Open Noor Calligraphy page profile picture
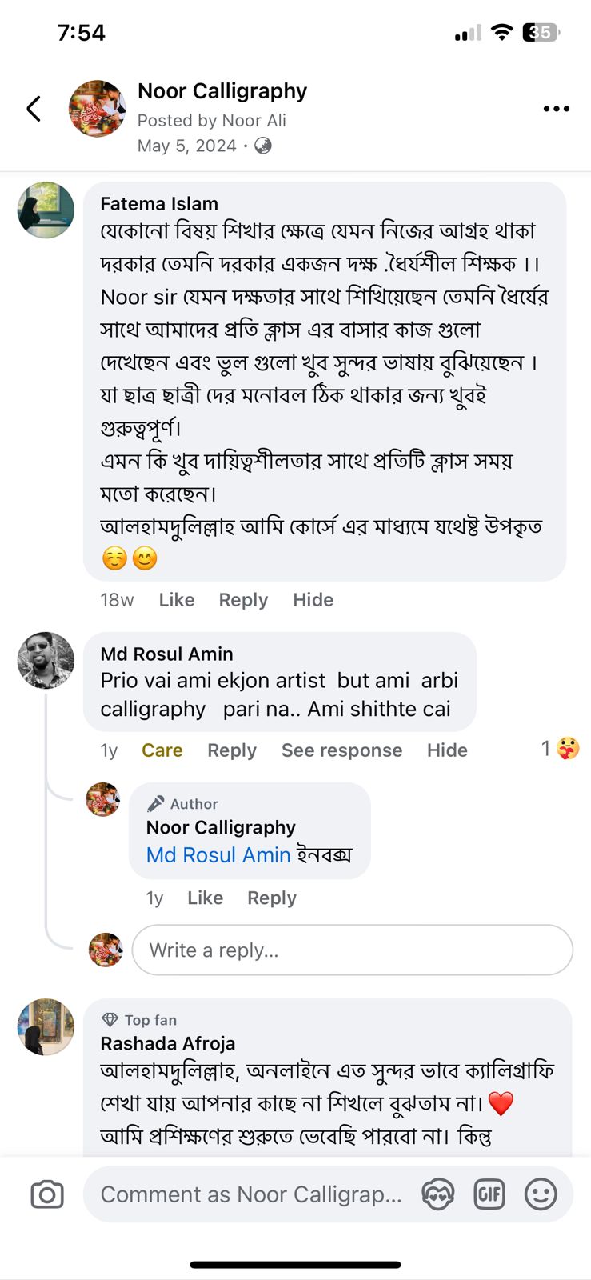This screenshot has width=591, height=1280. click(97, 109)
